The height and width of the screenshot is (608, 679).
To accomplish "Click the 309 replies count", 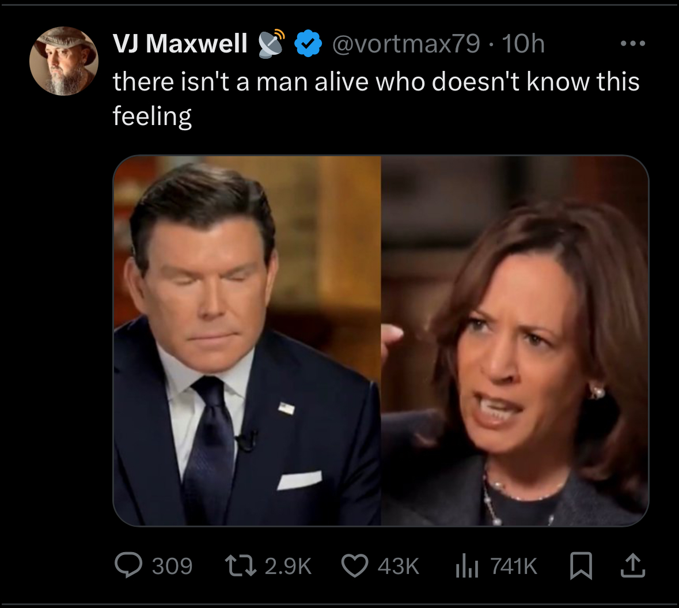I will [172, 566].
